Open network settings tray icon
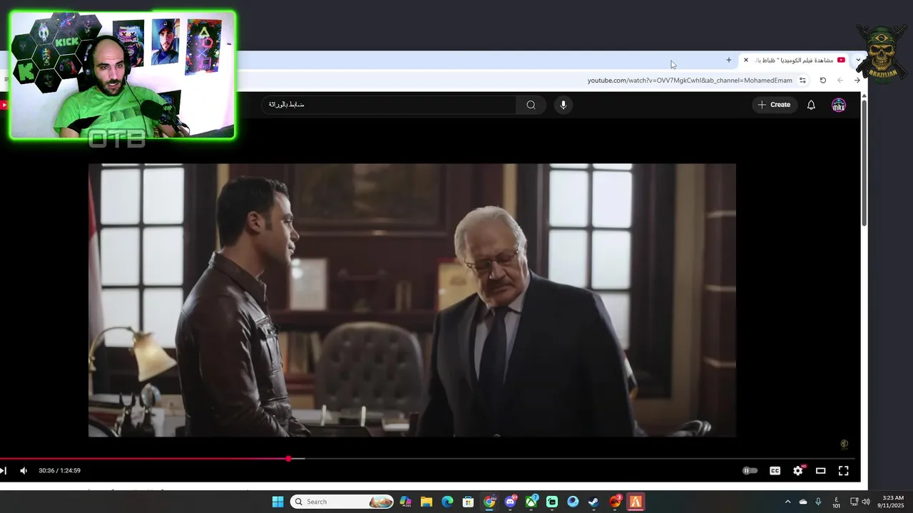913x513 pixels. (855, 502)
